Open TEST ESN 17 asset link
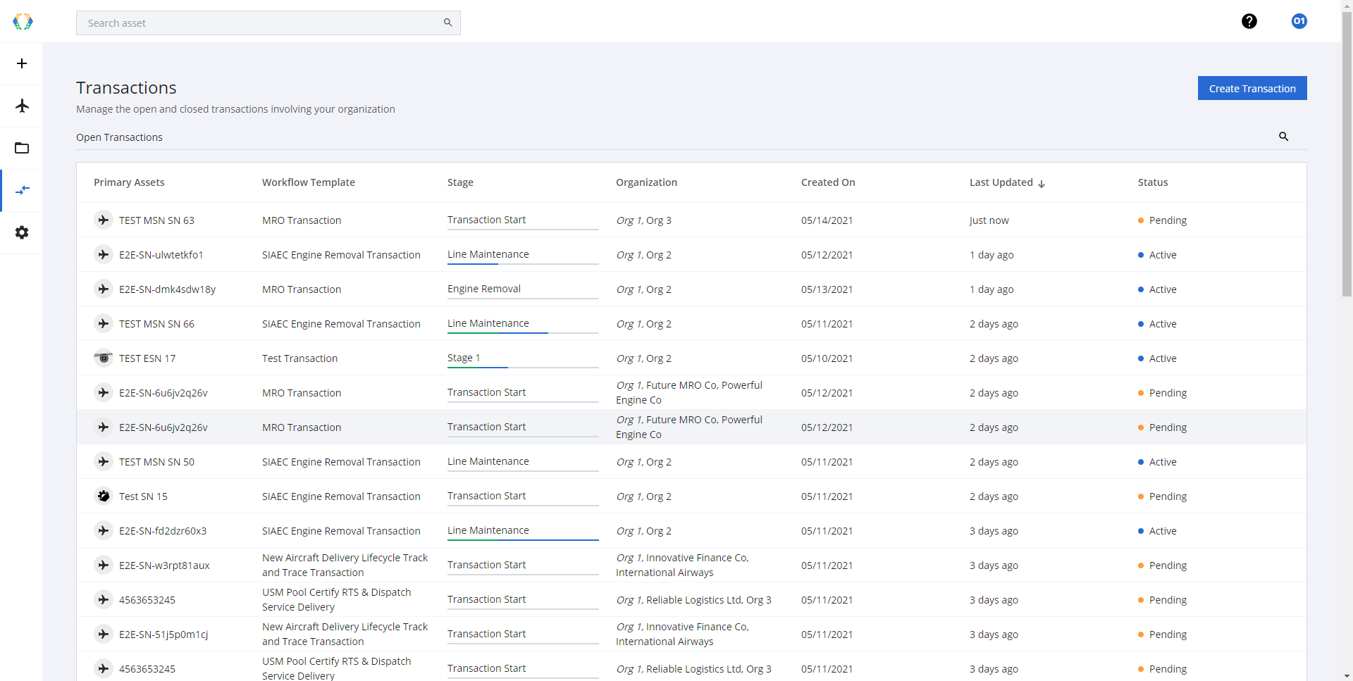Image resolution: width=1353 pixels, height=681 pixels. coord(147,358)
